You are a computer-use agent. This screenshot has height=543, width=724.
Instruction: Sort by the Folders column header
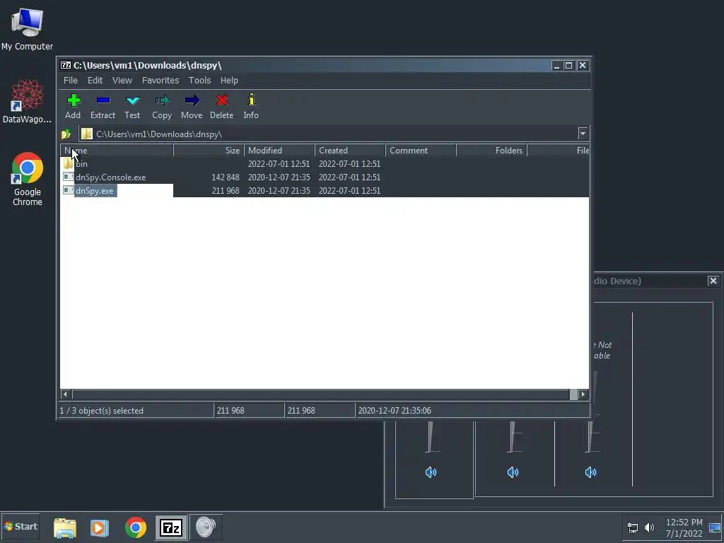tap(491, 151)
